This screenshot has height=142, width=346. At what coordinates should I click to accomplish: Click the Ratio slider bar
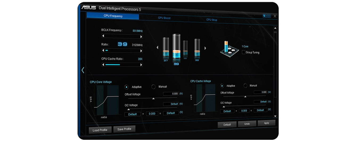[x=122, y=50]
